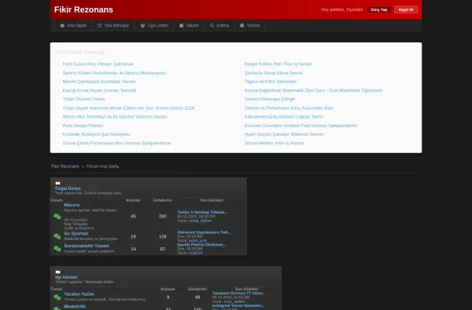Open the Bingöl Solhan Part Time İş İlanları topic
The image size is (472, 310).
[x=278, y=64]
